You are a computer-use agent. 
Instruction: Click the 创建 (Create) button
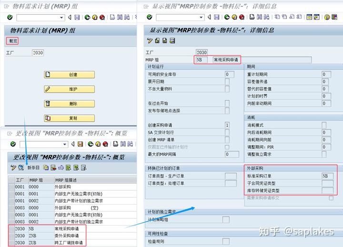[69, 75]
